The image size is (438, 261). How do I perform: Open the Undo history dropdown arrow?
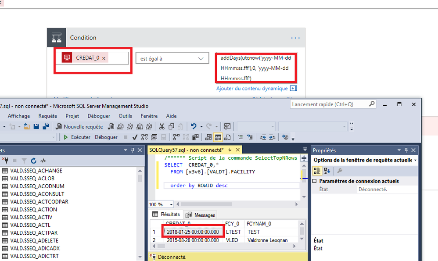(x=201, y=126)
